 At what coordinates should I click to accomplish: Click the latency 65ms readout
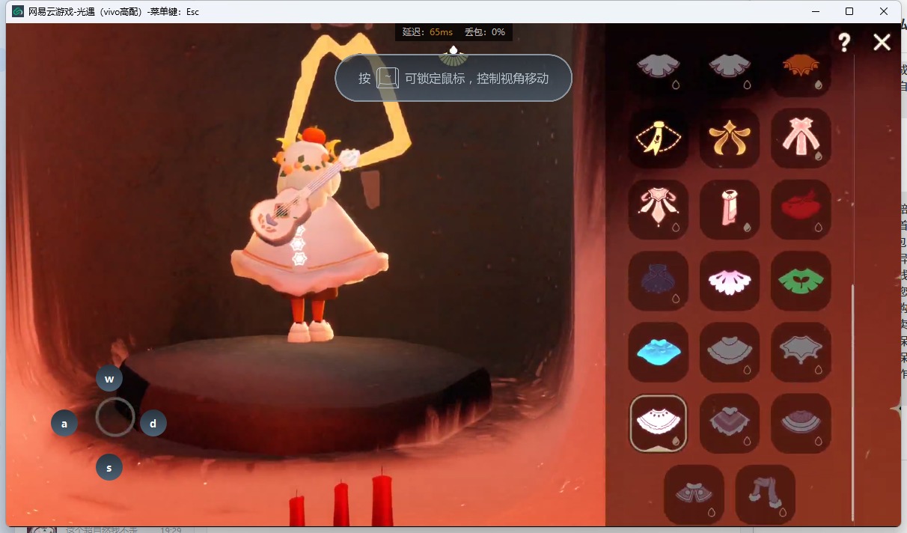tap(427, 32)
